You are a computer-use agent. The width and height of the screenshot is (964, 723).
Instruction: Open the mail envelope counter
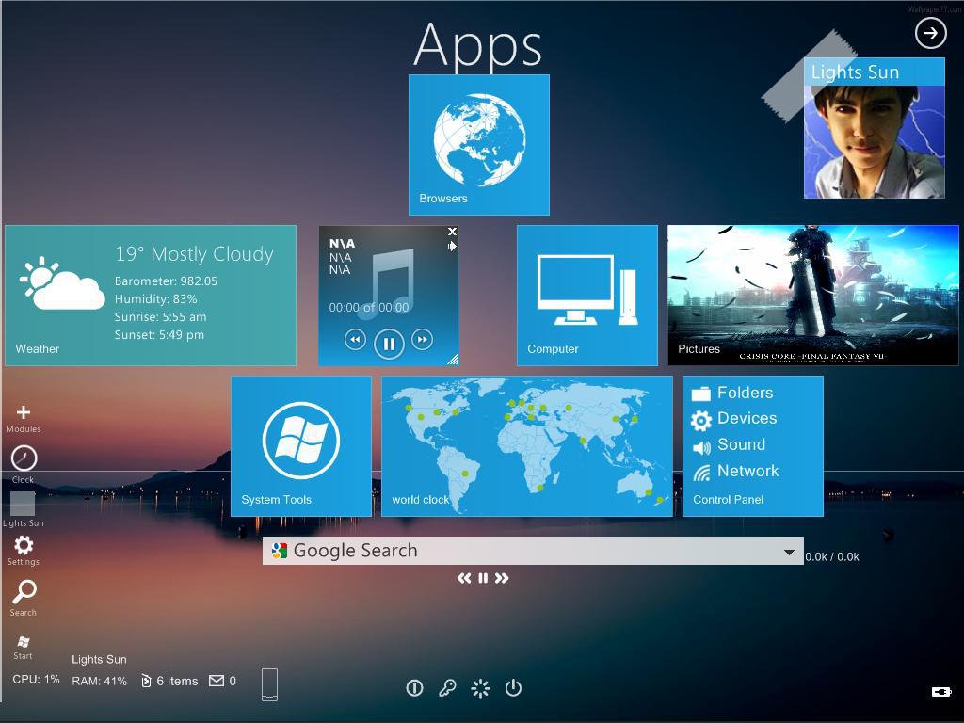pos(222,681)
